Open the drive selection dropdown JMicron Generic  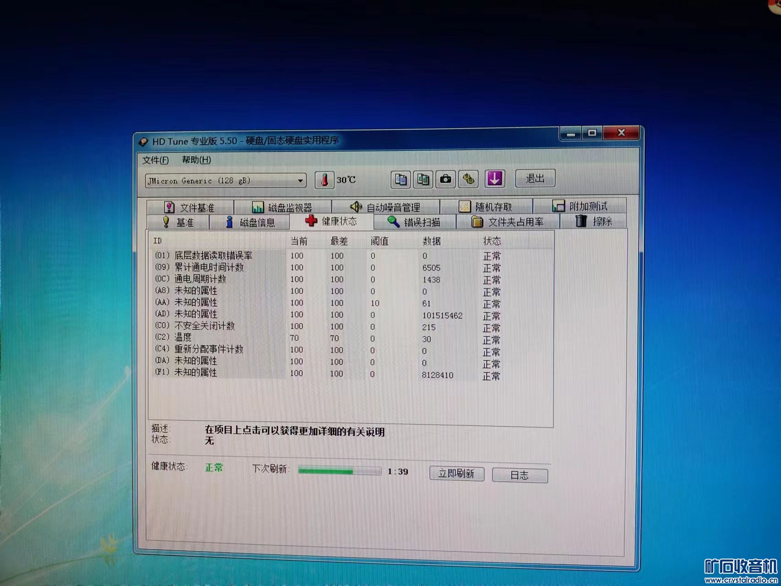coord(226,180)
